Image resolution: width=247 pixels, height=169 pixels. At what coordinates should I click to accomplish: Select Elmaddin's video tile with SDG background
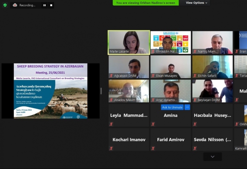[171, 42]
